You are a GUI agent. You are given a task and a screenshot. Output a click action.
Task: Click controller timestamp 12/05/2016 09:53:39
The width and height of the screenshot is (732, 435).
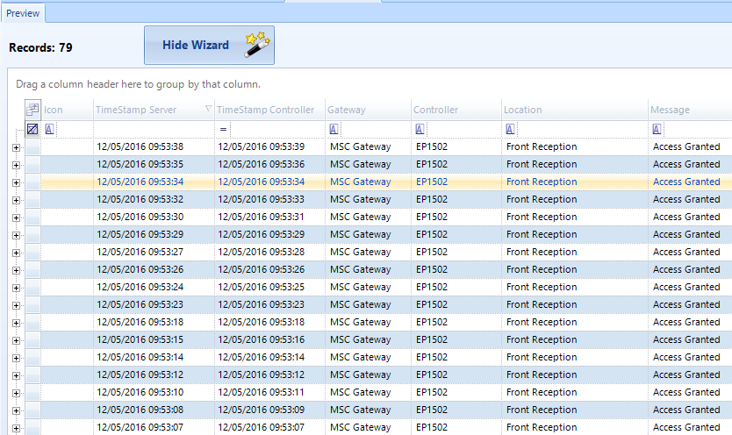click(261, 146)
